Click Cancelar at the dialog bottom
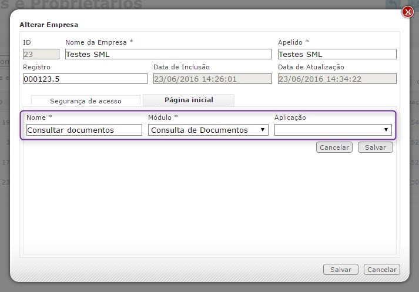 click(381, 270)
